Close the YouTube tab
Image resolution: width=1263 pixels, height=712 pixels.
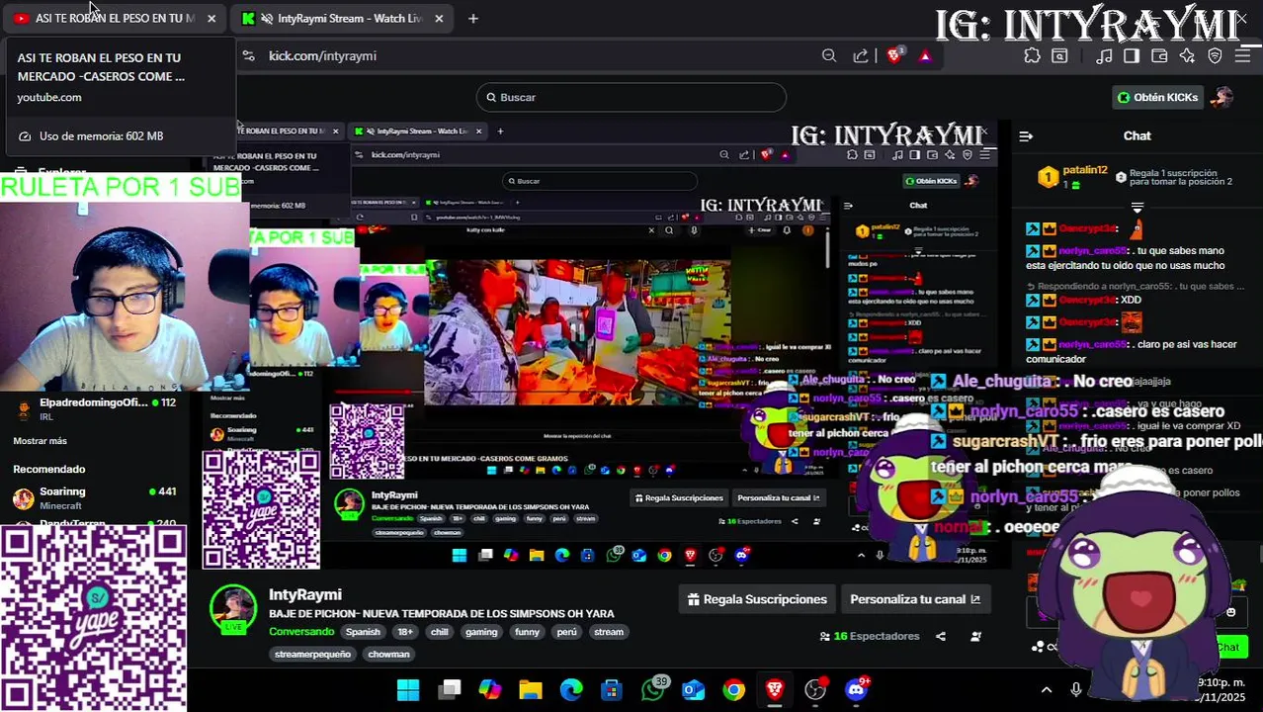point(211,18)
